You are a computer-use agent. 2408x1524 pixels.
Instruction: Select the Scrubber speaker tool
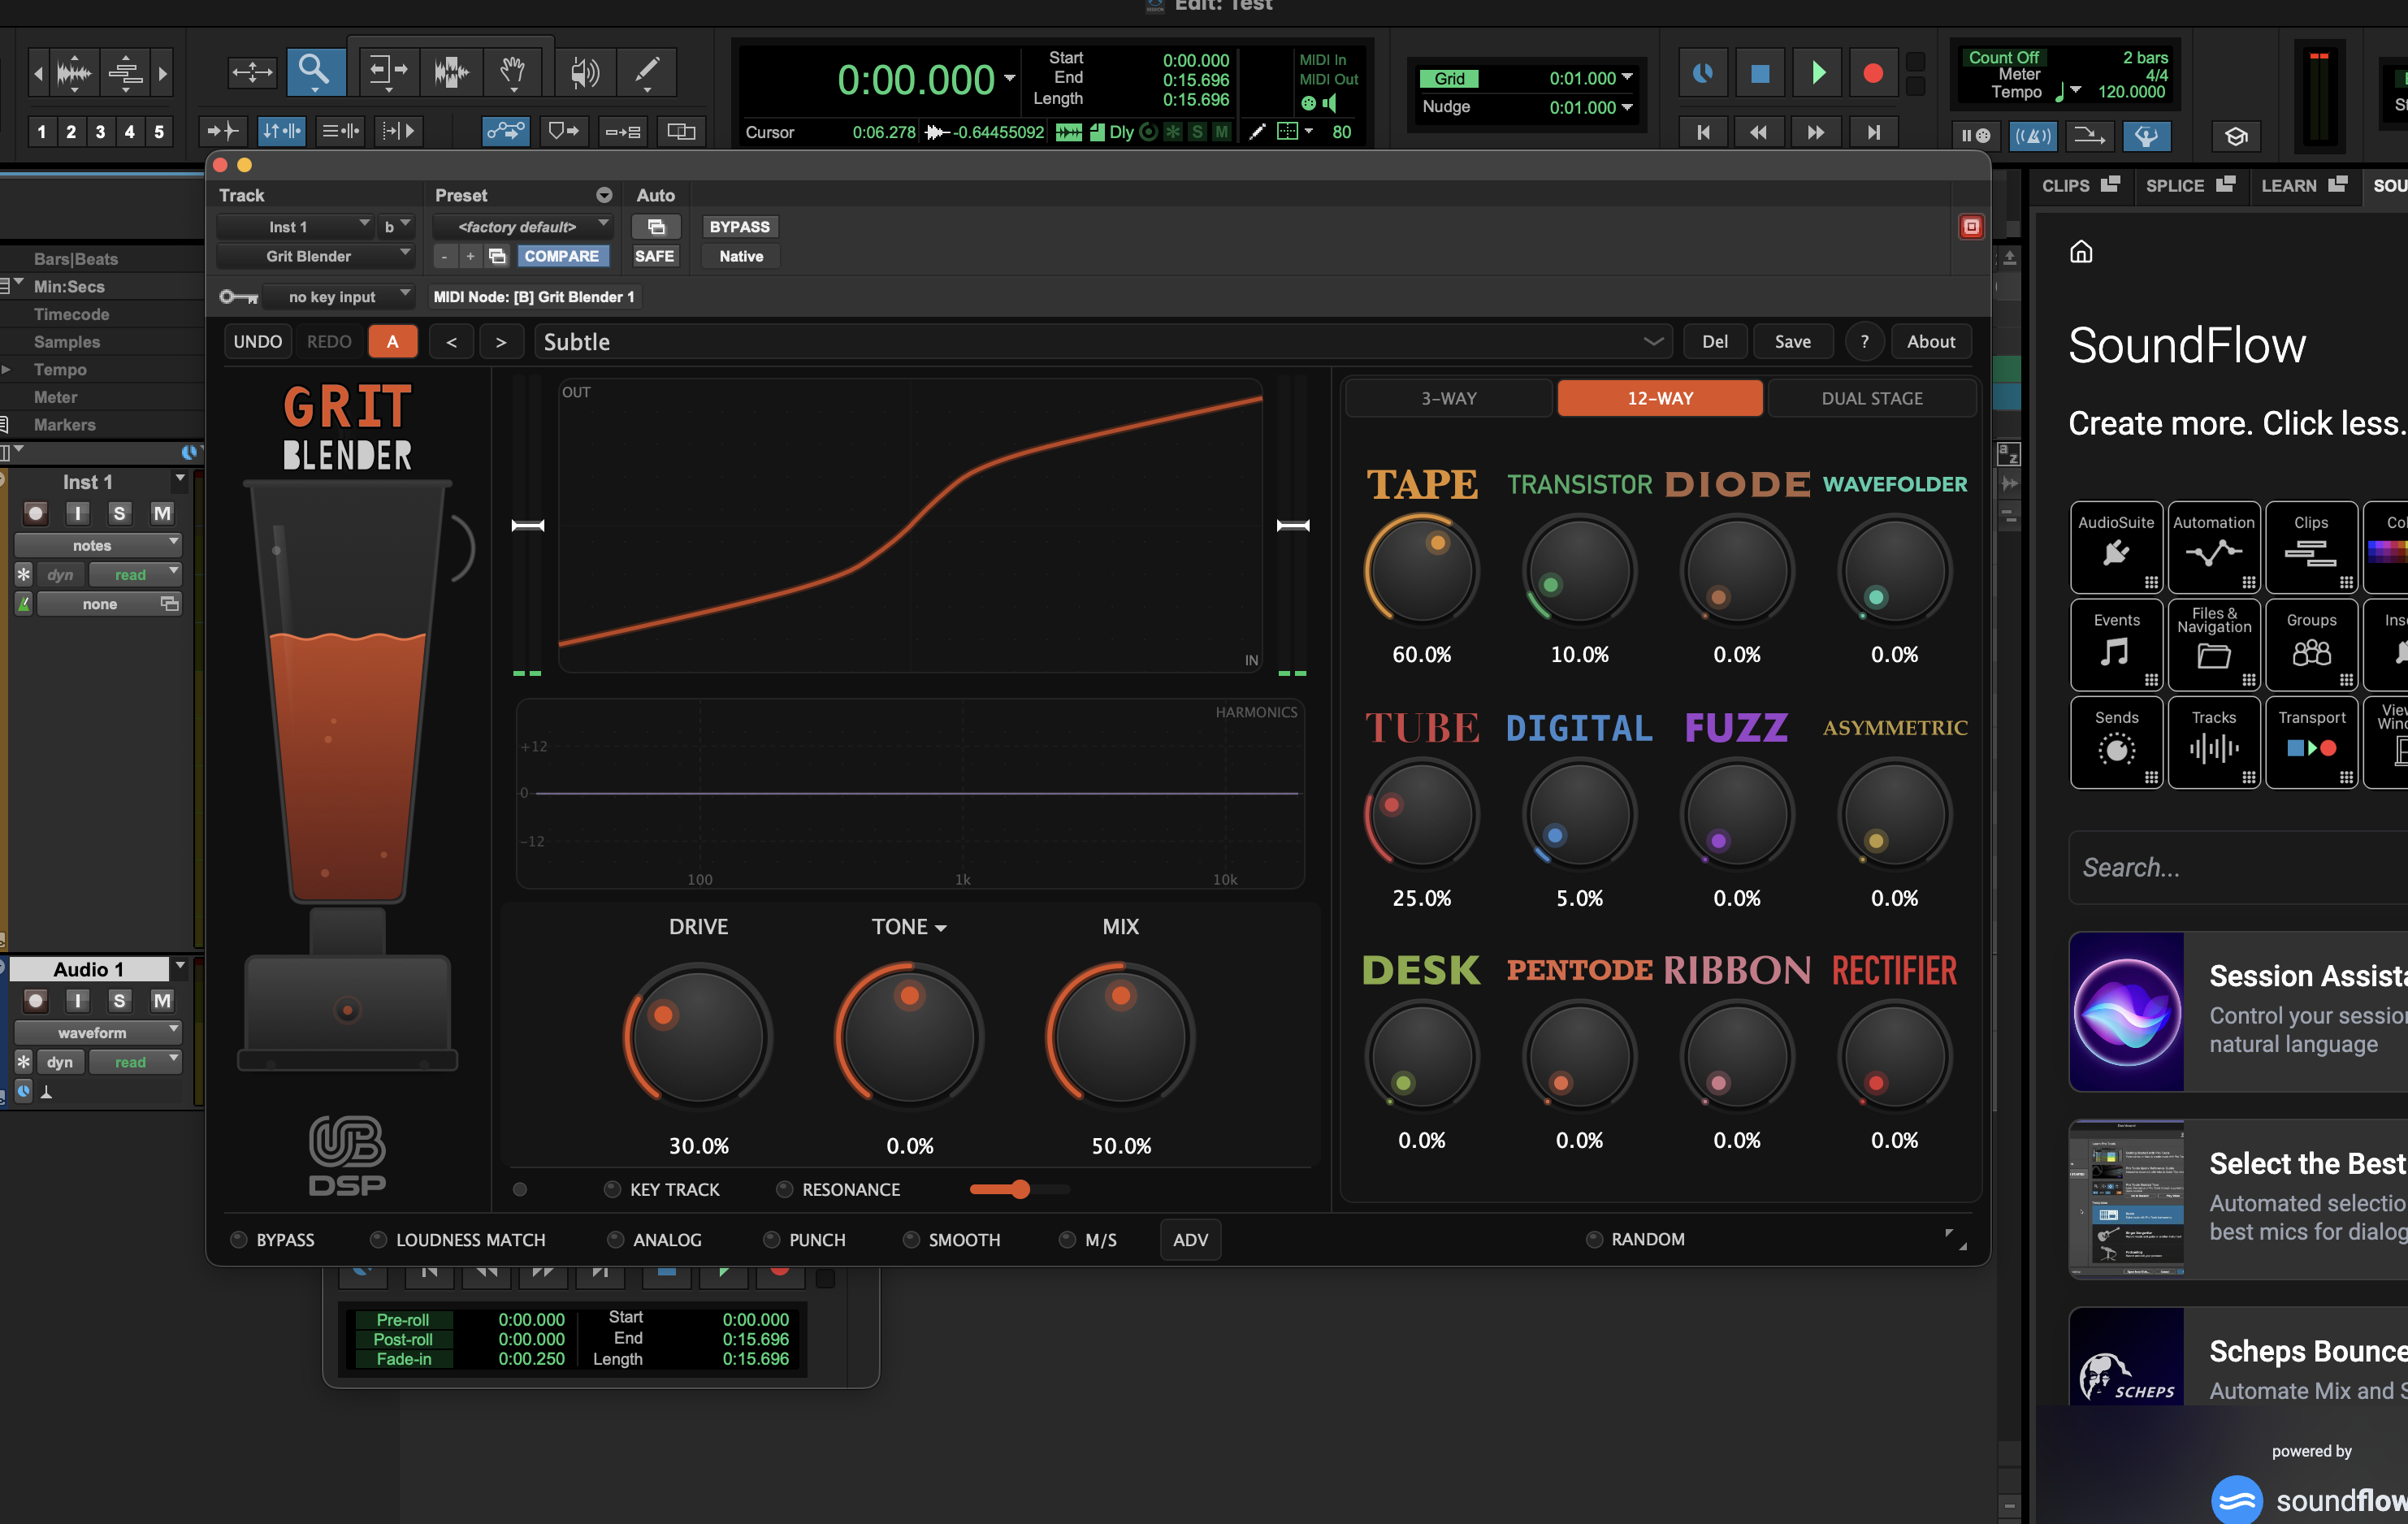pos(583,71)
